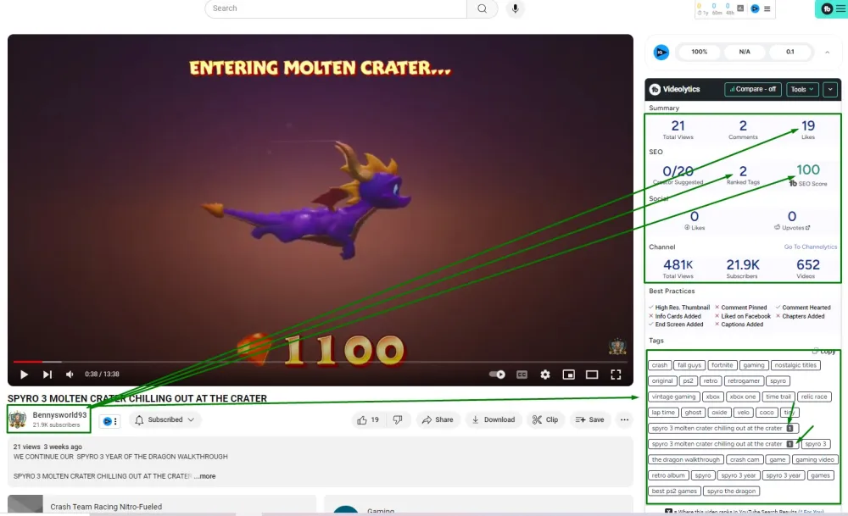Image resolution: width=848 pixels, height=516 pixels.
Task: Dislike the video with thumbs down
Action: coord(398,419)
